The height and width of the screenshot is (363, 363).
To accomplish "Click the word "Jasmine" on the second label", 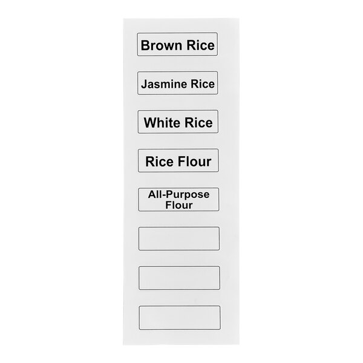I will 164,85.
